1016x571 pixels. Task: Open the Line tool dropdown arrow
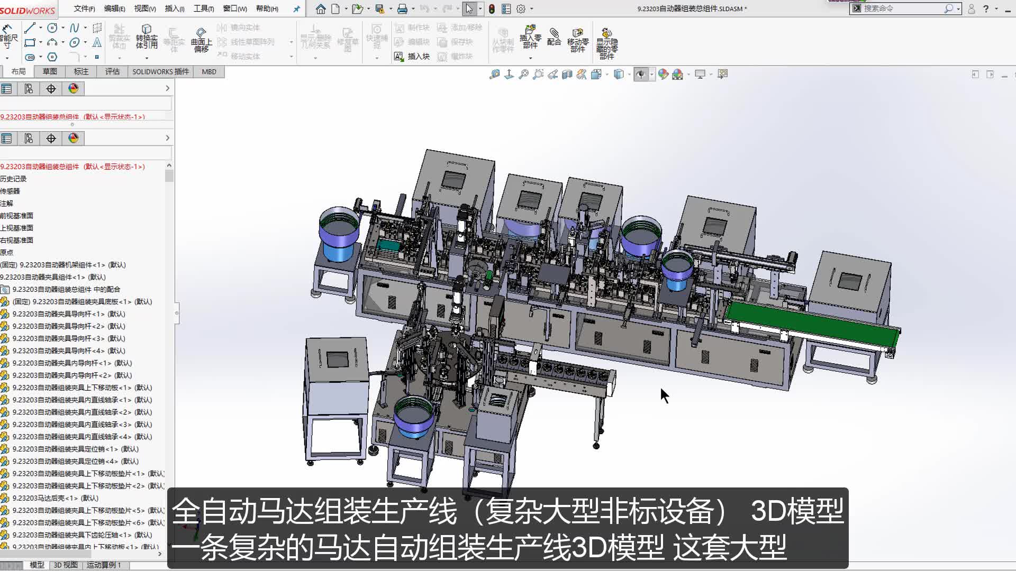41,27
